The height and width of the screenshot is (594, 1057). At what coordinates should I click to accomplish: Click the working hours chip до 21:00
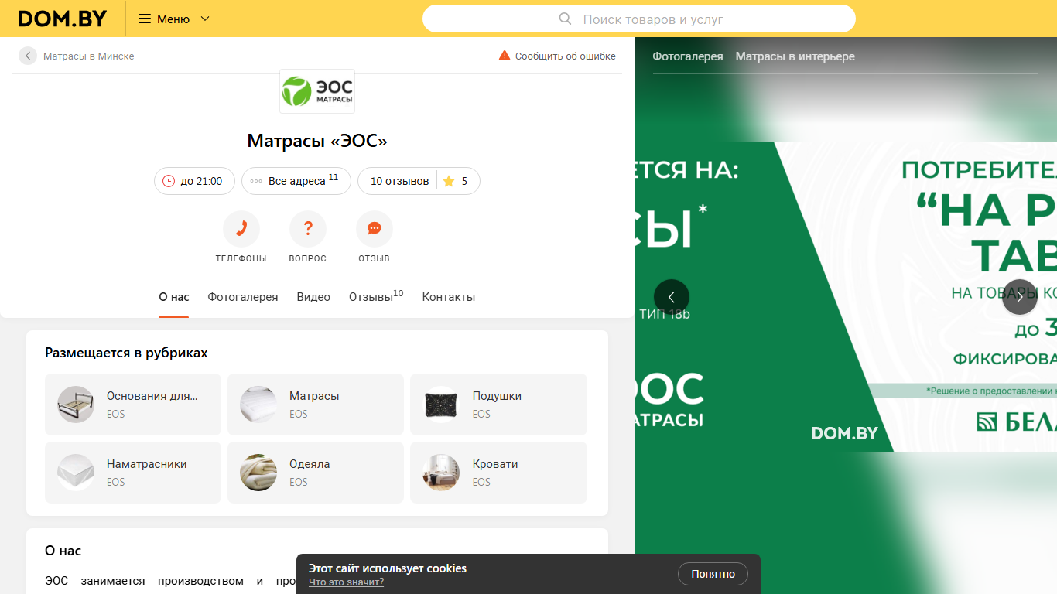pos(194,181)
